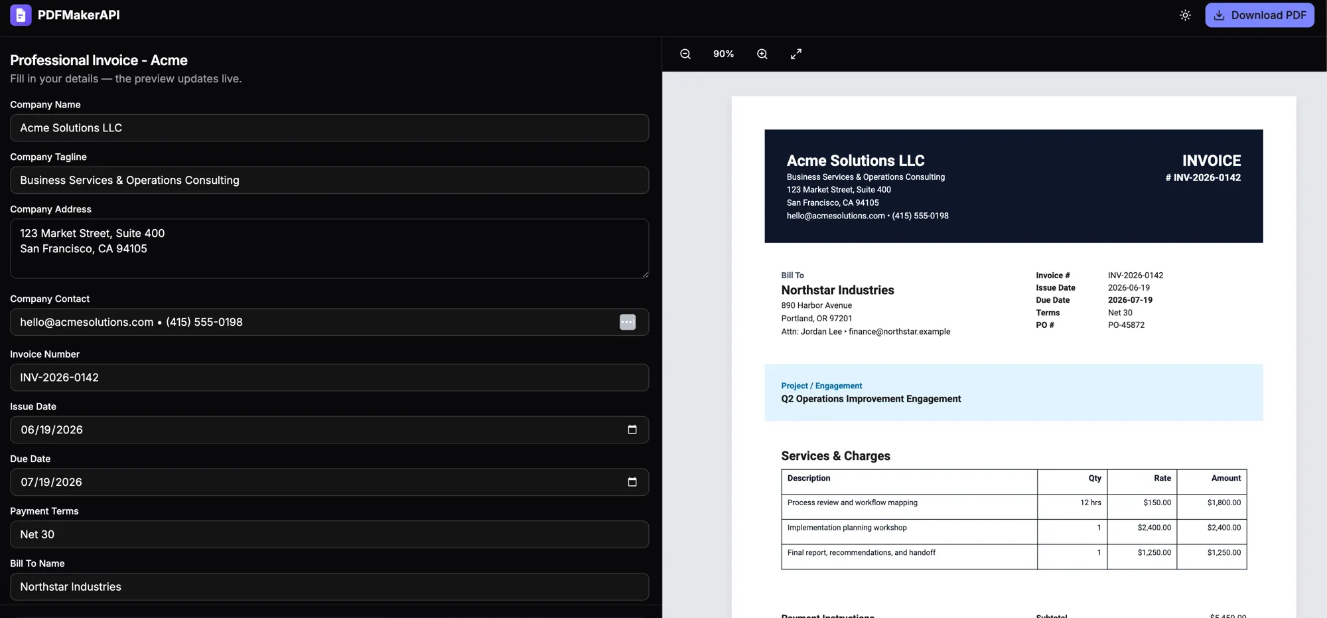
Task: Click the 90% zoom level indicator
Action: [723, 54]
